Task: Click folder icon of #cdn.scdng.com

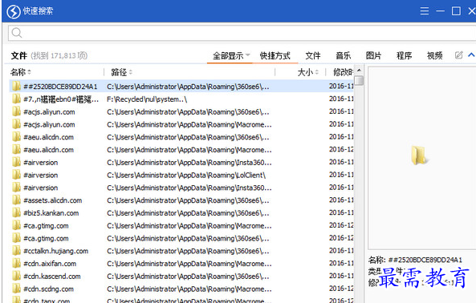Action: point(16,289)
